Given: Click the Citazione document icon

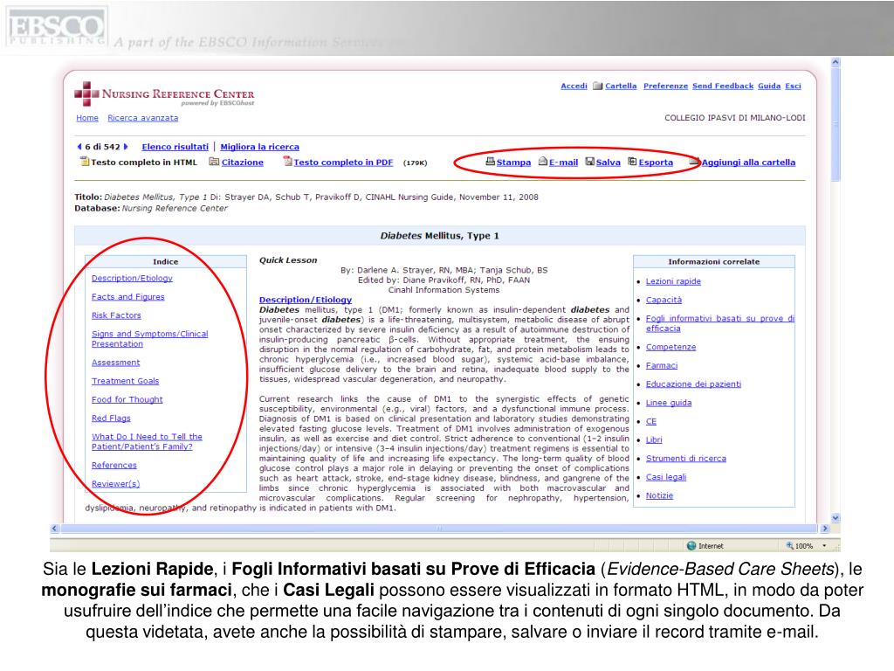Looking at the screenshot, I should [214, 162].
